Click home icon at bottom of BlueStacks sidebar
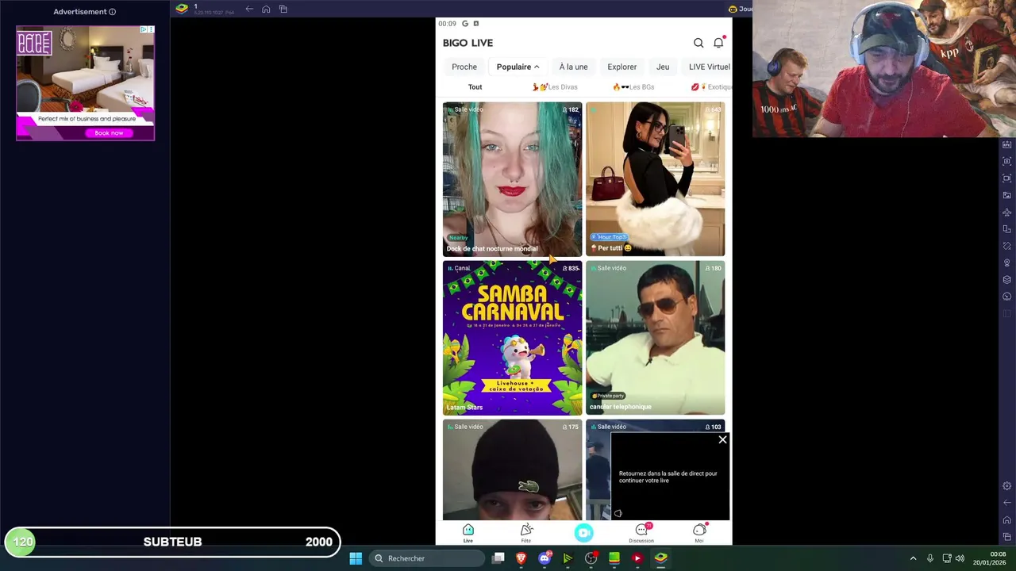This screenshot has height=571, width=1016. [1007, 520]
